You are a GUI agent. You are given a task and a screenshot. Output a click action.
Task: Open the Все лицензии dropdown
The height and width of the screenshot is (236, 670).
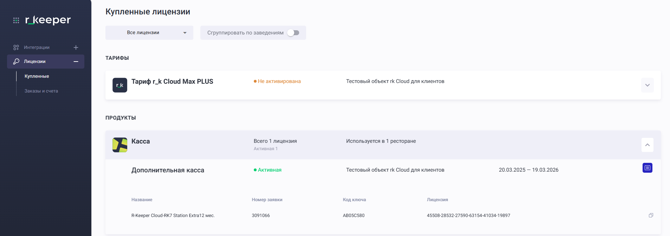point(149,33)
